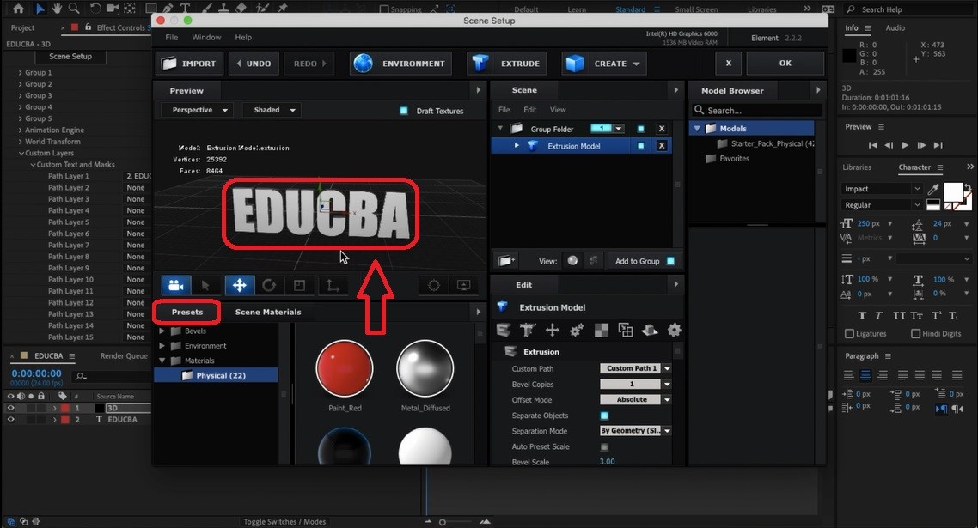This screenshot has height=528, width=978.
Task: Toggle the Add to Group checkbox
Action: 670,261
